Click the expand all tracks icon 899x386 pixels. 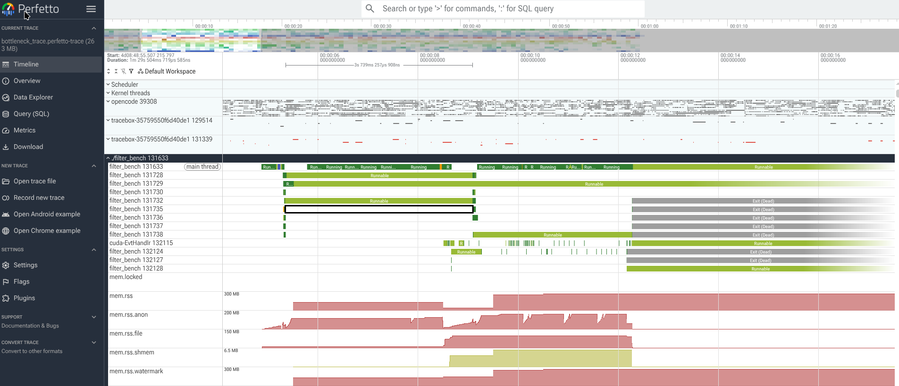(x=109, y=71)
